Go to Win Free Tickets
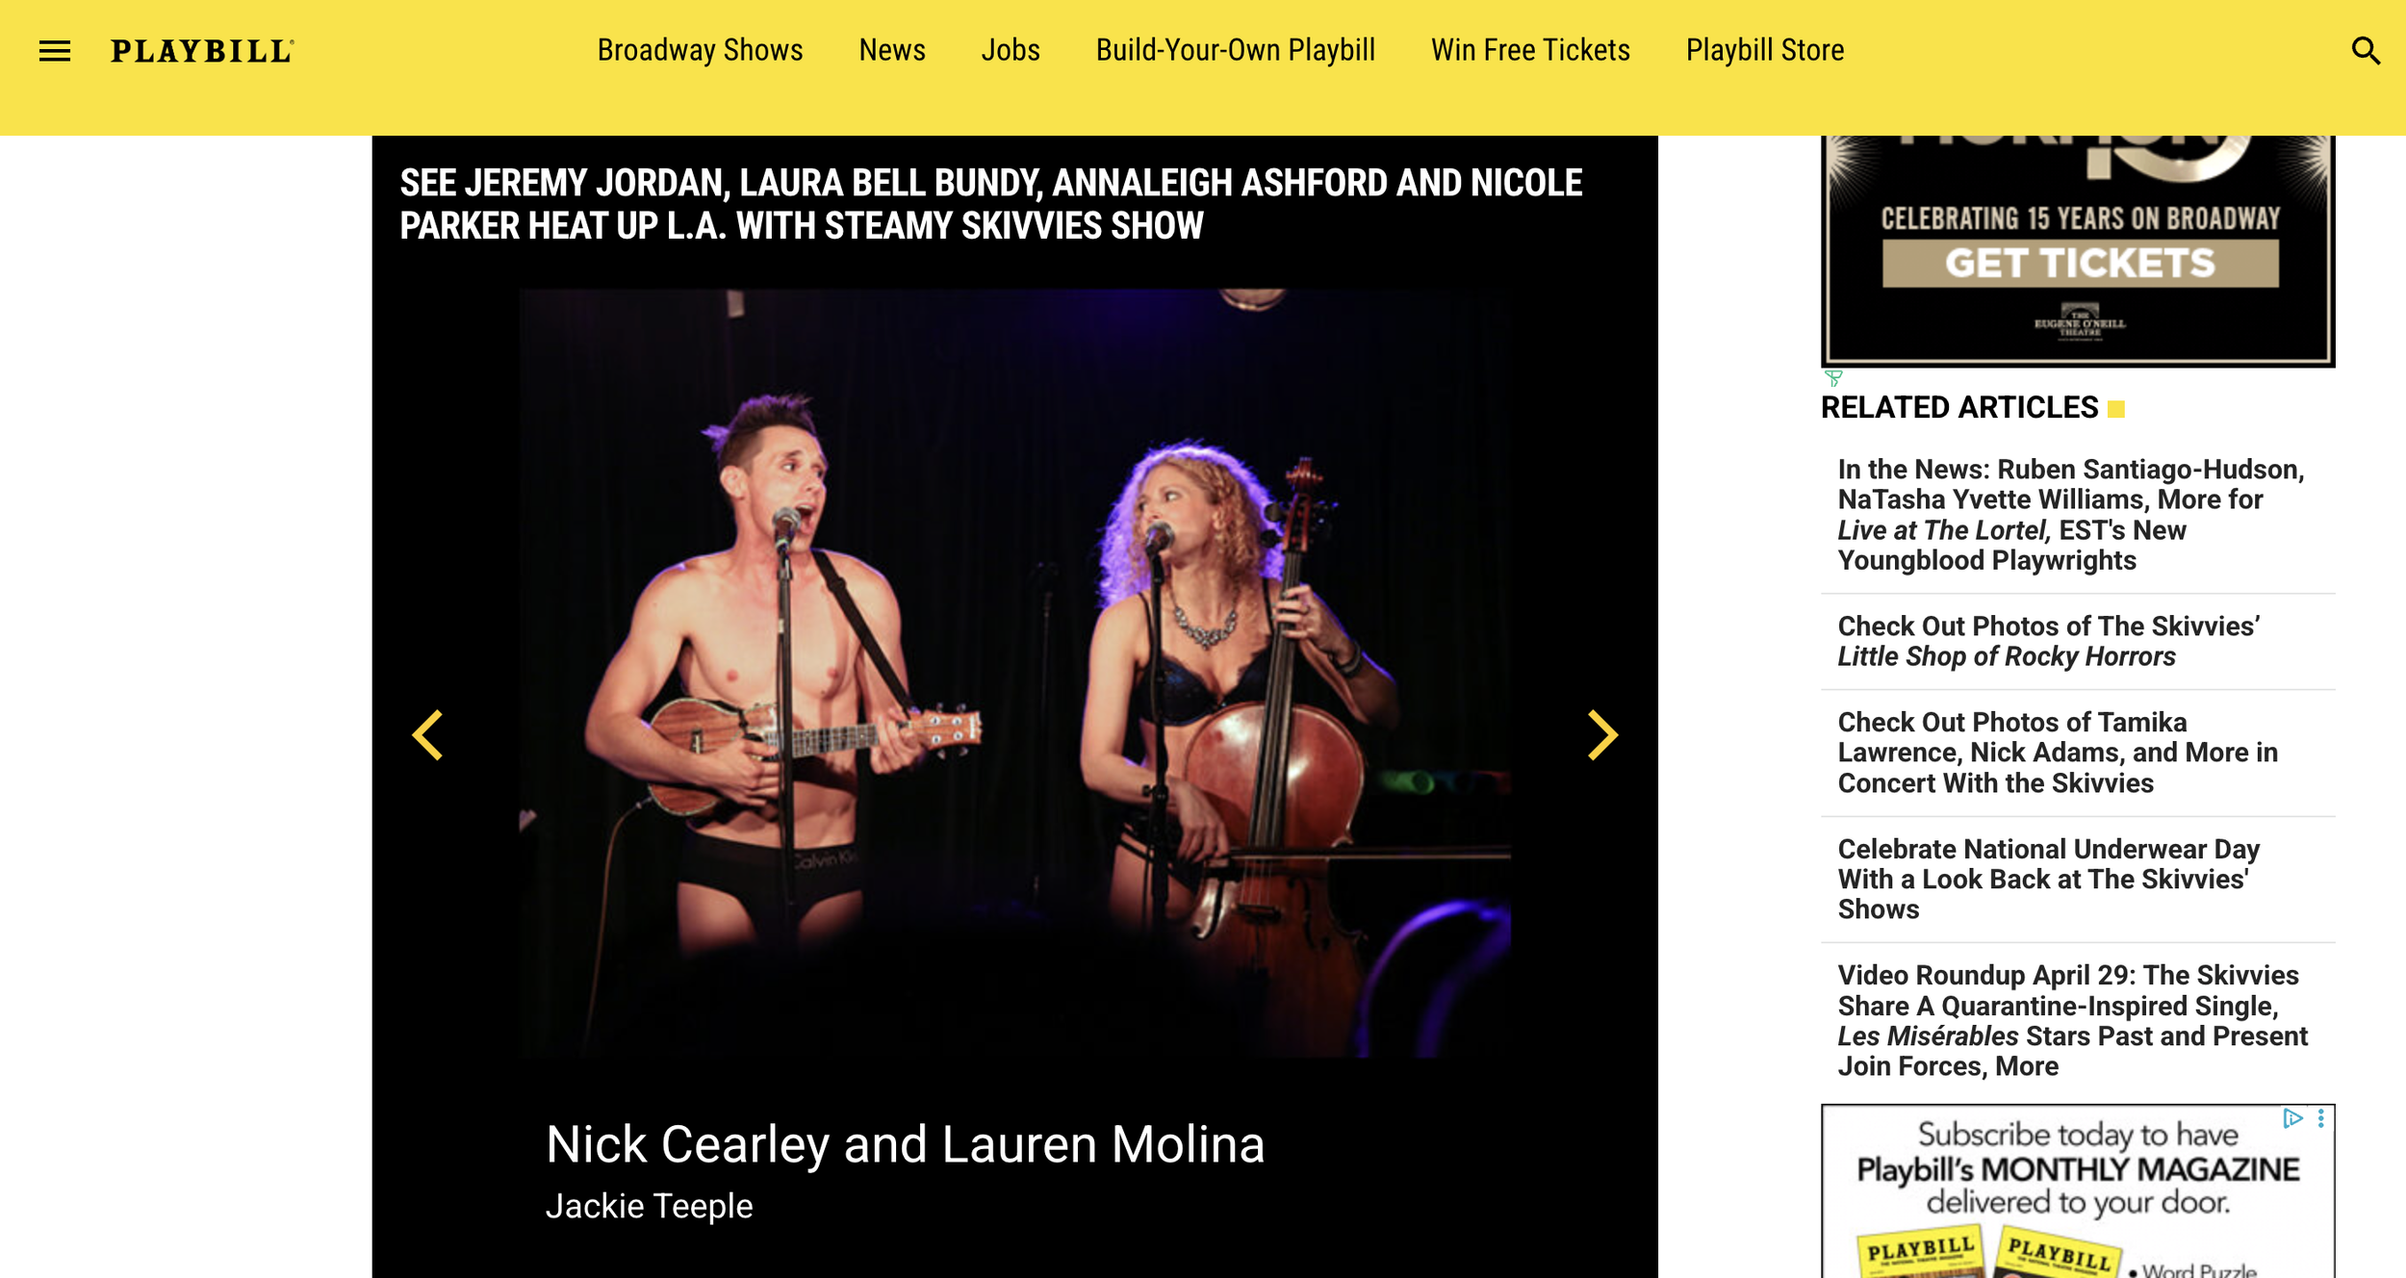Screen dimensions: 2406x1278 [1530, 50]
